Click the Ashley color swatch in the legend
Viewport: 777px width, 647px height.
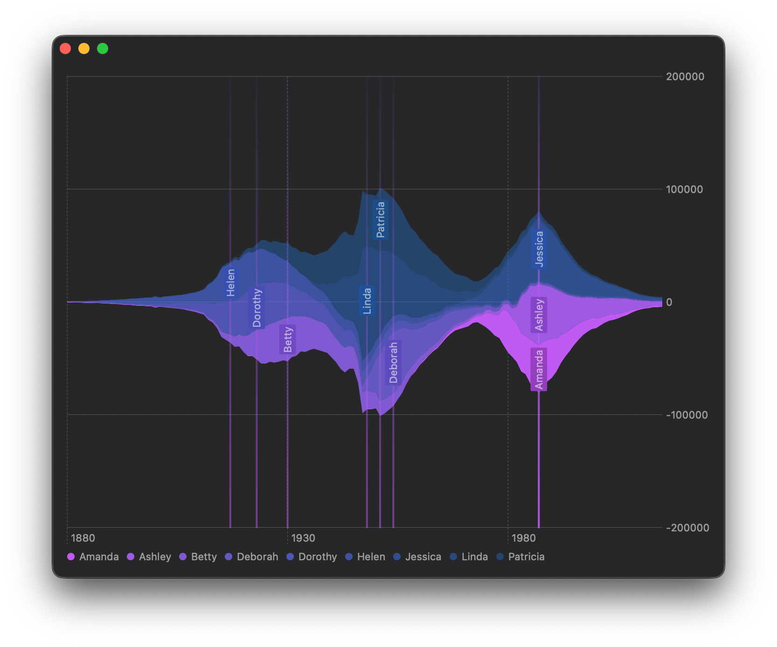[131, 557]
